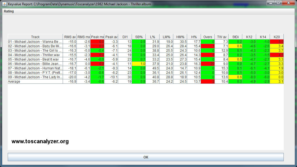The width and height of the screenshot is (297, 167).
Task: Select track name '03 - Michael Jackson - The Girl Is ...'
Action: pos(35,51)
